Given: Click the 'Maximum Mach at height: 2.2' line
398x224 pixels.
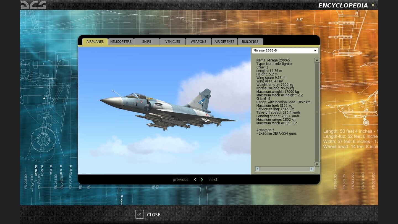Looking at the screenshot, I should pos(279,95).
